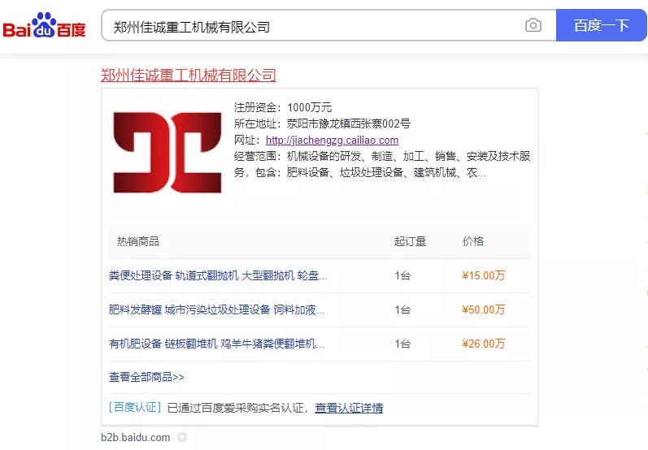The width and height of the screenshot is (648, 450).
Task: Click price ¥26.00万
Action: (x=484, y=344)
